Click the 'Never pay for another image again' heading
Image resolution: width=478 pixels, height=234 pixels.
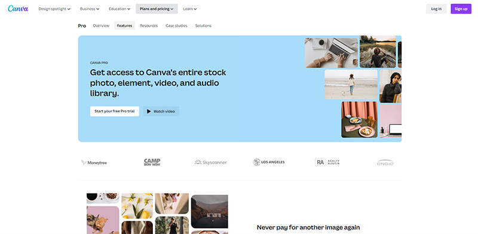pos(308,227)
